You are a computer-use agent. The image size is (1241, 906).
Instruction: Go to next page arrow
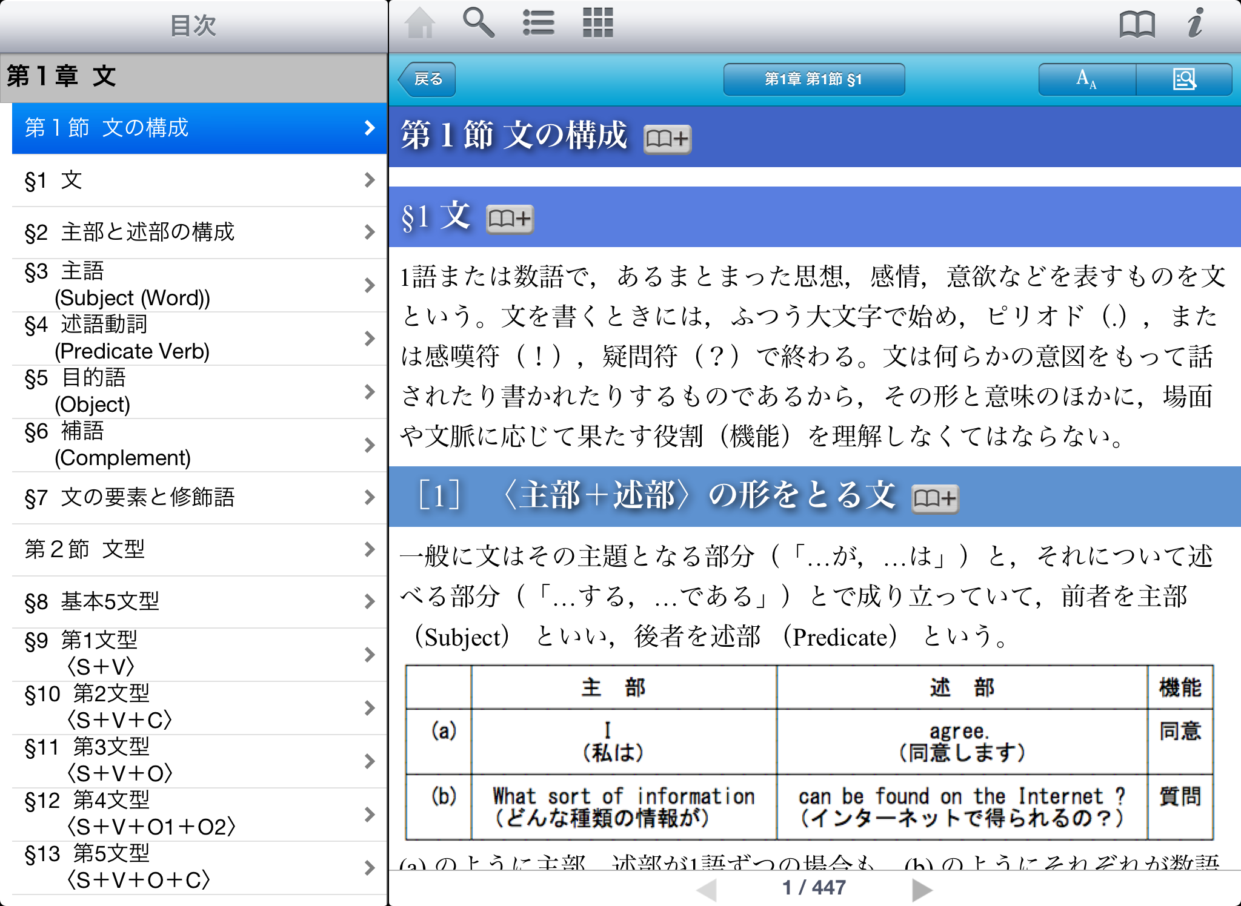921,889
